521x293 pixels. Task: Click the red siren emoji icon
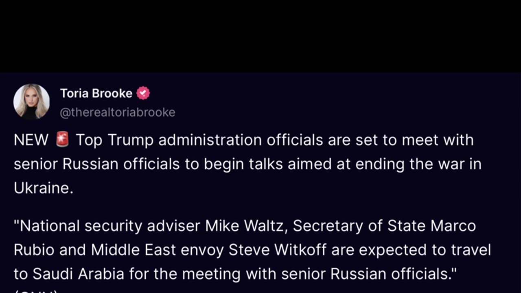click(x=62, y=140)
